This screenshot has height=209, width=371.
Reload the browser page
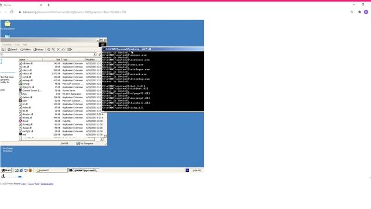12,12
